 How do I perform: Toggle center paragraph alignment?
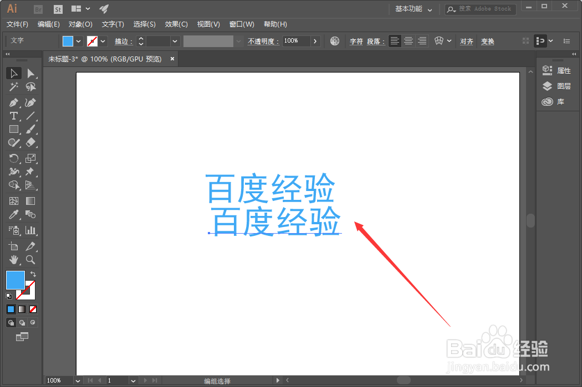pyautogui.click(x=409, y=40)
